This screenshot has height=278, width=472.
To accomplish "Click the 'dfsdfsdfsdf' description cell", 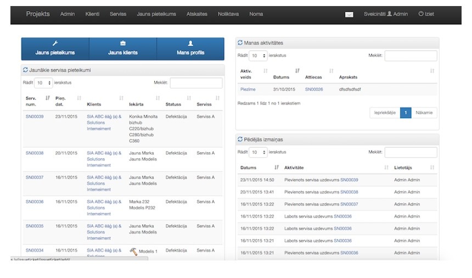I will click(x=350, y=90).
